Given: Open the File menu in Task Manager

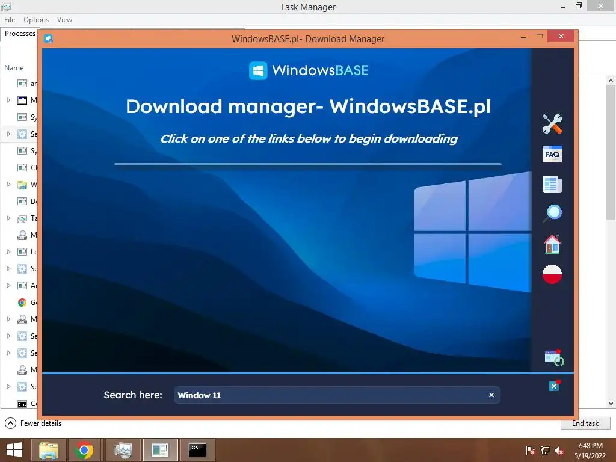Looking at the screenshot, I should click(10, 20).
